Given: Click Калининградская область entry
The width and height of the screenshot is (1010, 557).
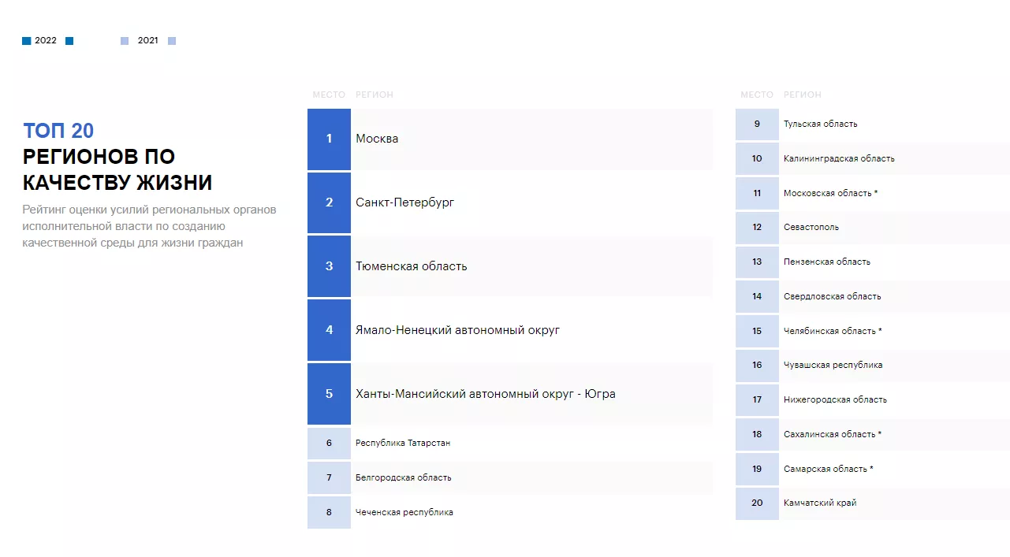Looking at the screenshot, I should click(839, 158).
